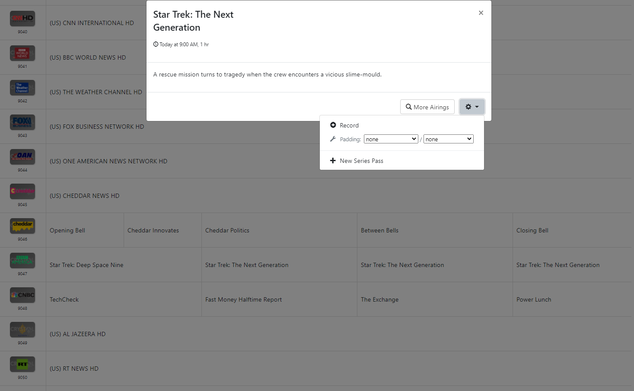Click the OAN channel logo
The height and width of the screenshot is (391, 634).
(22, 157)
